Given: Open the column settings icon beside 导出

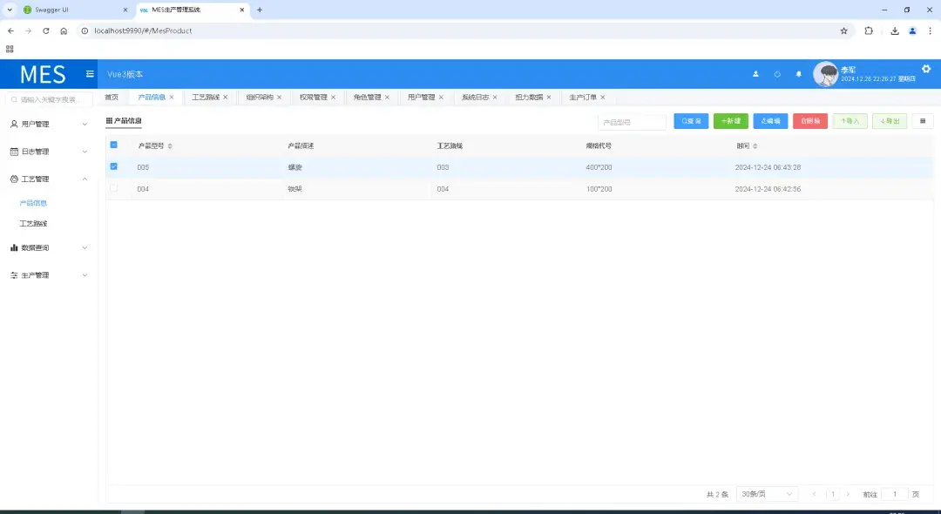Looking at the screenshot, I should 922,121.
